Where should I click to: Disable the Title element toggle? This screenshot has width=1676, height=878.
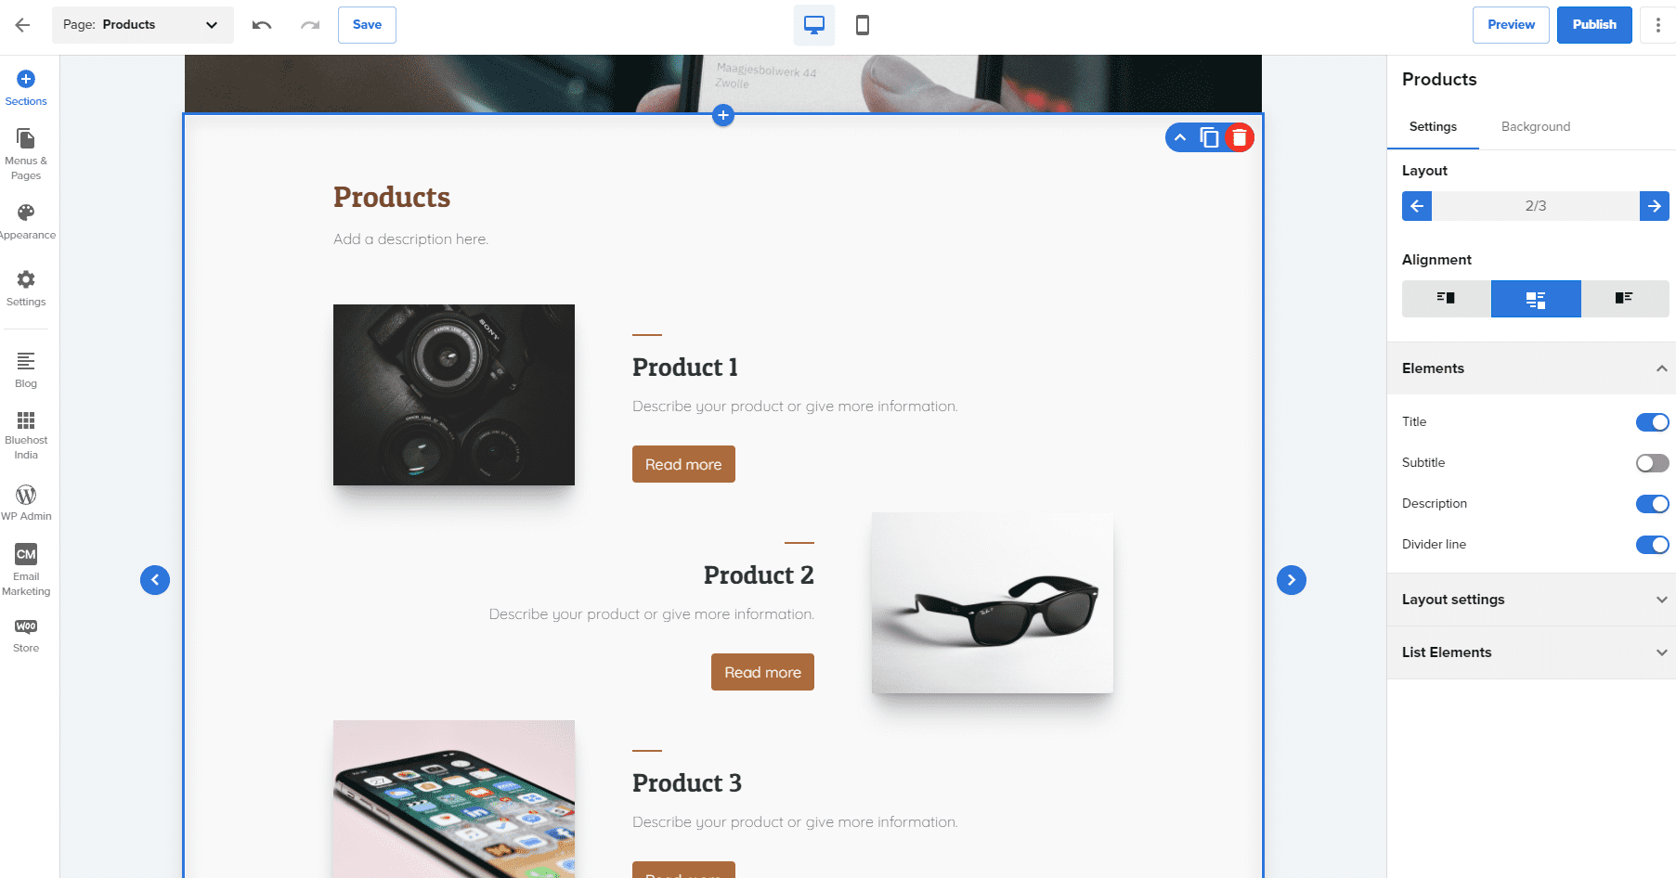click(x=1652, y=422)
